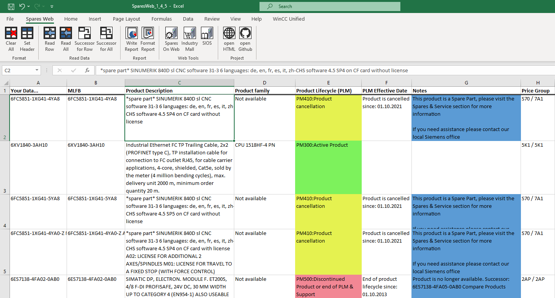Open the Page Layout tab
The image size is (555, 298).
point(126,19)
